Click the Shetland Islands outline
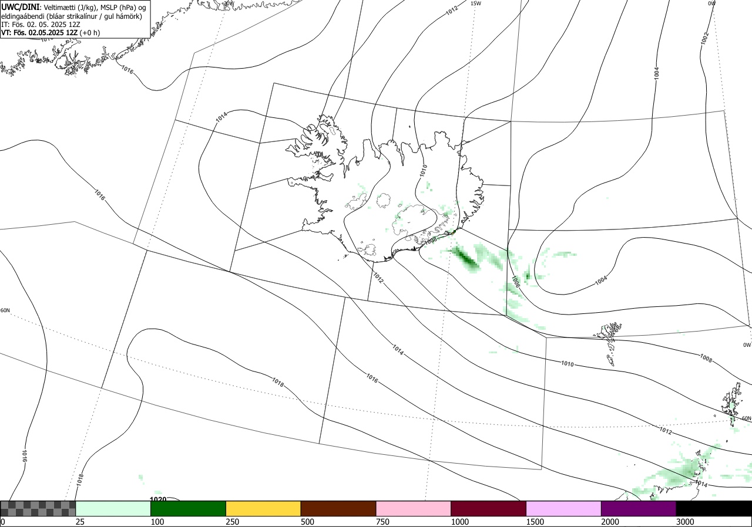The image size is (752, 527). coord(731,404)
